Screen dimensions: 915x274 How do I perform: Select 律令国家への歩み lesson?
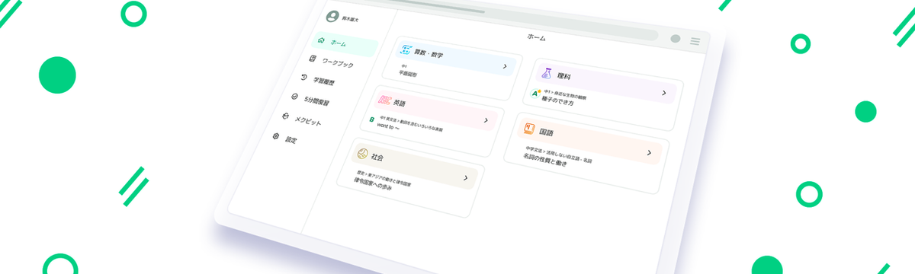[374, 184]
